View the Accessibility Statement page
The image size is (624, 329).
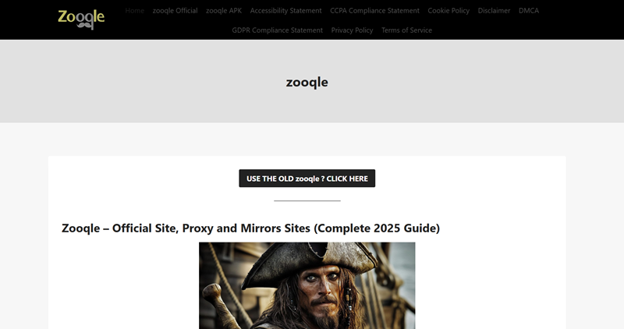pyautogui.click(x=285, y=11)
